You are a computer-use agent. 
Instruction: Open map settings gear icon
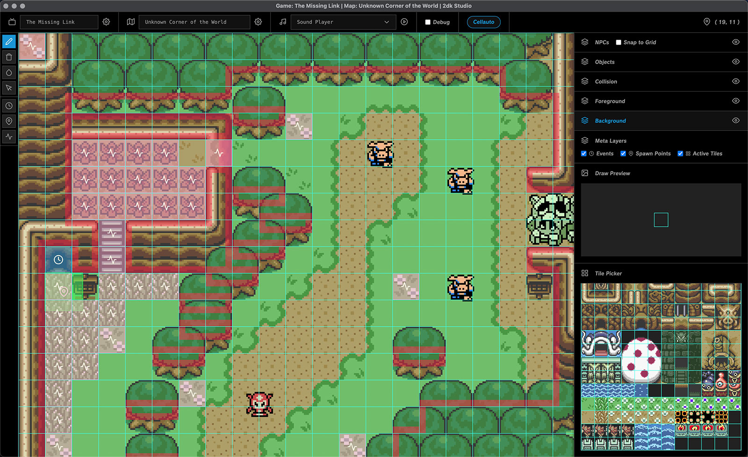(x=258, y=22)
